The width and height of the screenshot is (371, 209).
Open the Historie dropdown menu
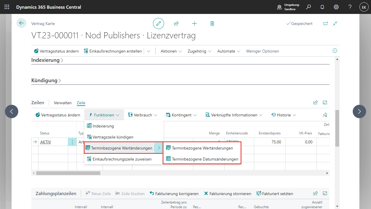point(284,115)
